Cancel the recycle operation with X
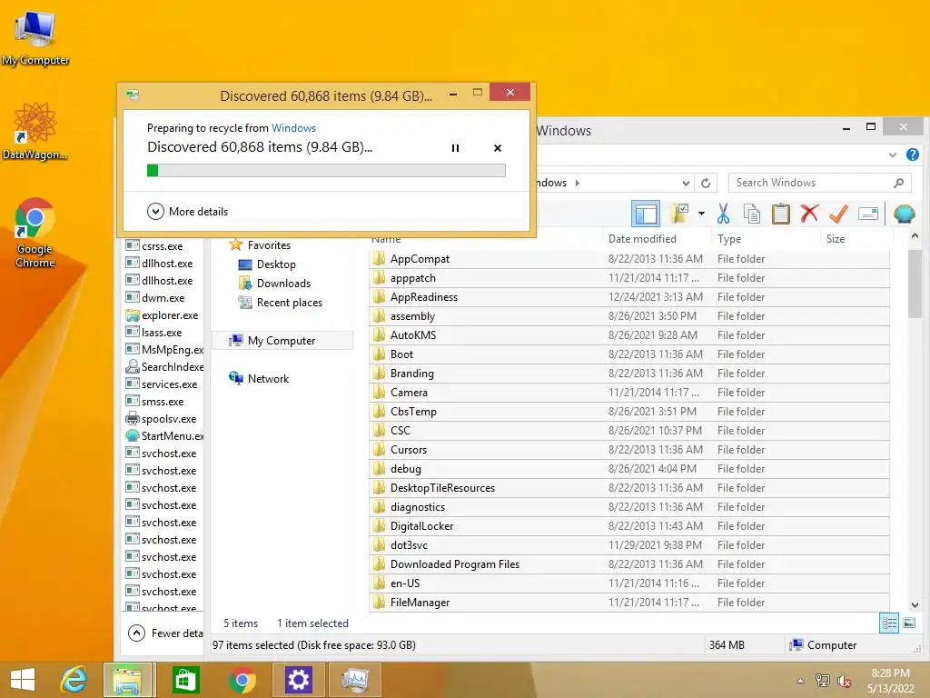This screenshot has width=930, height=698. (x=498, y=148)
